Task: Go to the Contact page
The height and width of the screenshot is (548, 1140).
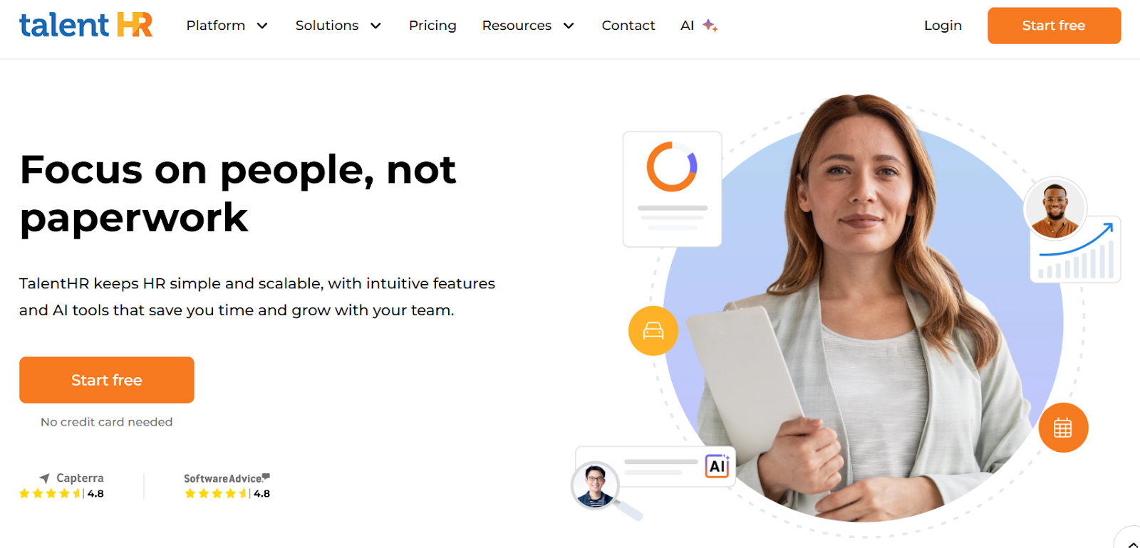Action: (628, 26)
